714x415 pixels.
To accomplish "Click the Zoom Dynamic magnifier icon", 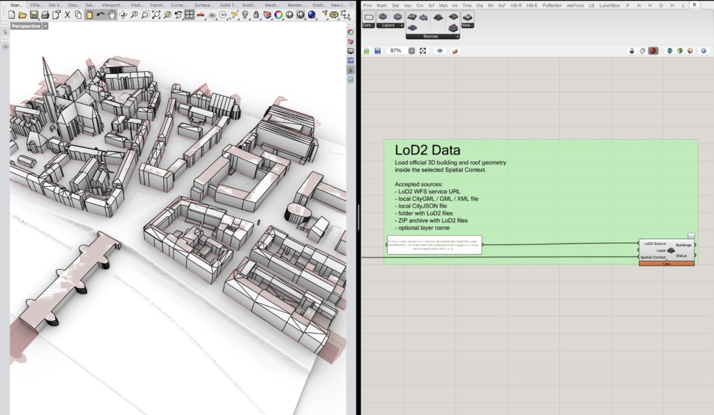I will [x=134, y=15].
